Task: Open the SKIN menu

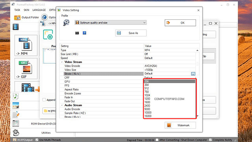Action: click(x=26, y=10)
